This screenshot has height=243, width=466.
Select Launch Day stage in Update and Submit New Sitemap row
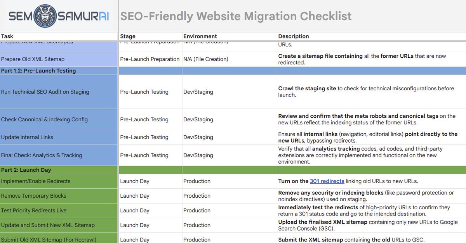click(150, 225)
